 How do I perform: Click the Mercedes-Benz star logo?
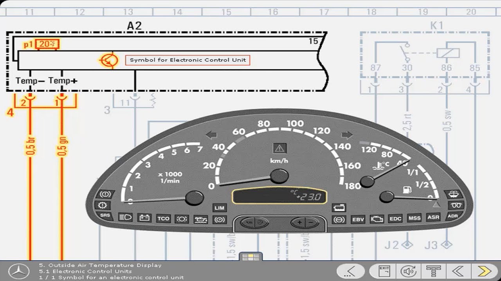point(18,271)
